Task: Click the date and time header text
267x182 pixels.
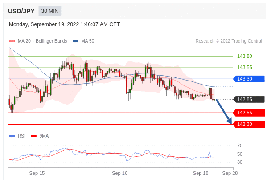Action: [x=64, y=24]
